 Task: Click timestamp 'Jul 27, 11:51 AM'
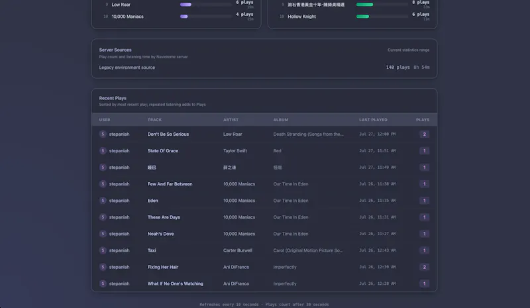pyautogui.click(x=377, y=151)
